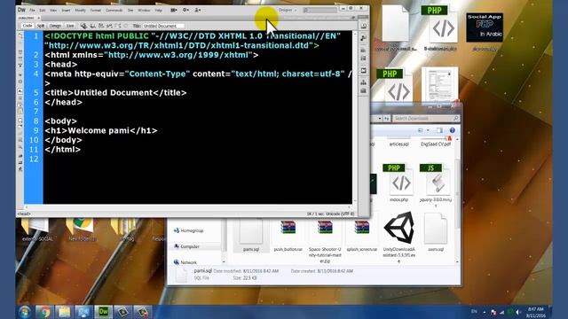Expand the Extend Dreamweaver gear dropdown
This screenshot has width=568, height=319.
point(185,10)
